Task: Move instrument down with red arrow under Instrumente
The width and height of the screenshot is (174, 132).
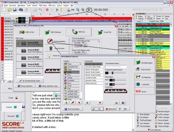Action: coord(100,103)
